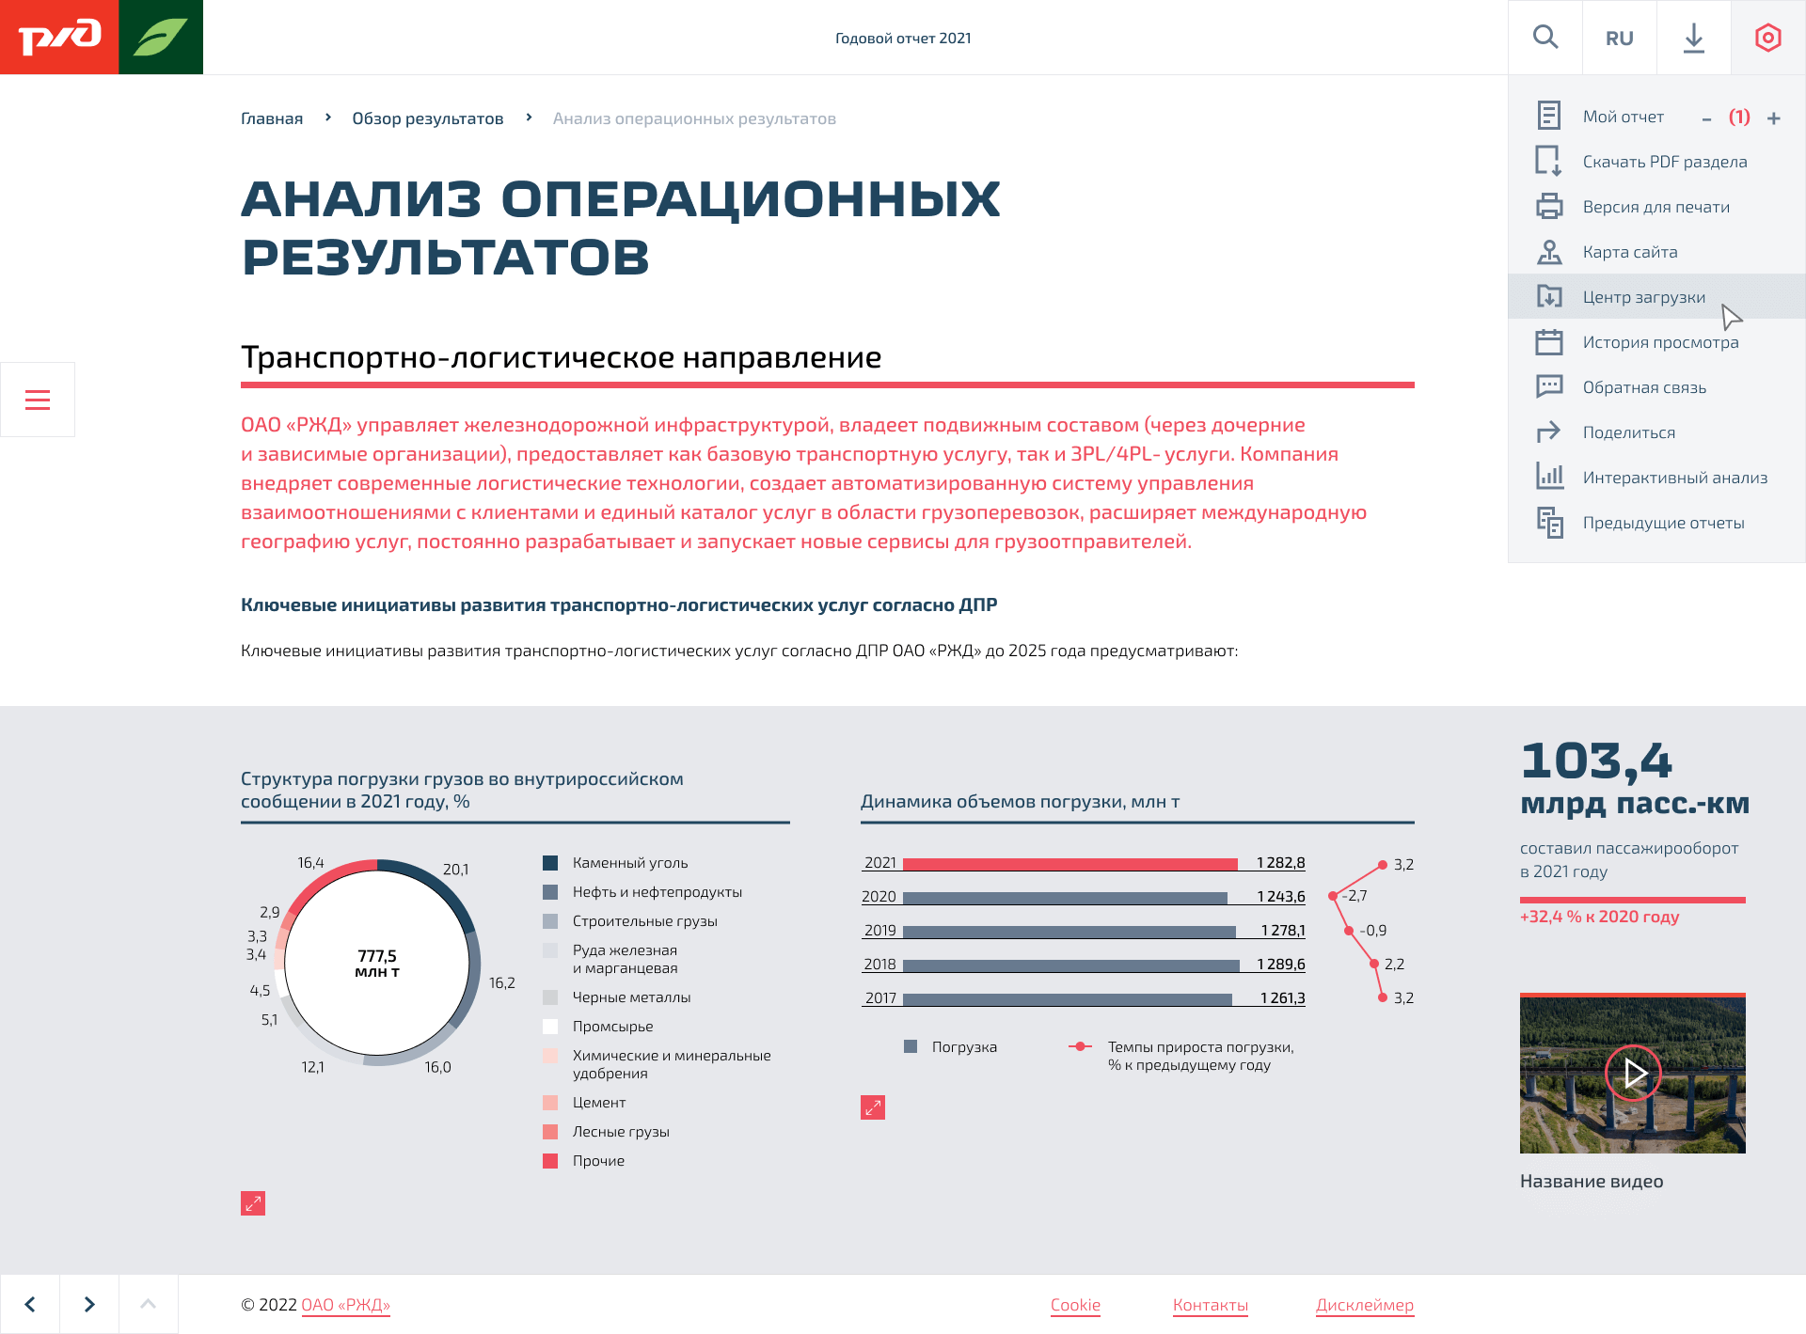Toggle Каменный уголь legend swatch
Screen dimensions: 1806x1334
click(550, 863)
